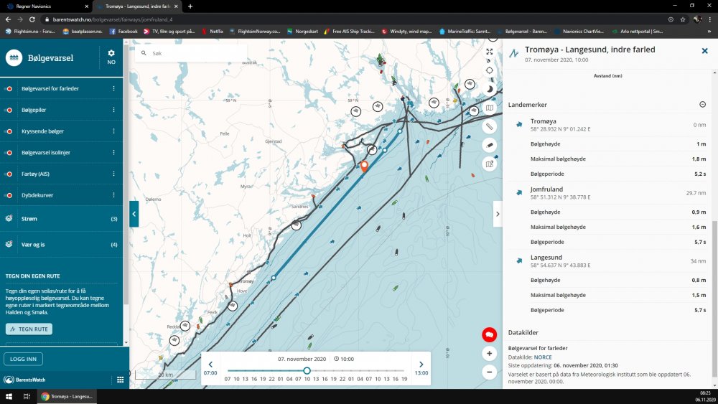
Task: Click the LOGG INN button
Action: (x=23, y=360)
